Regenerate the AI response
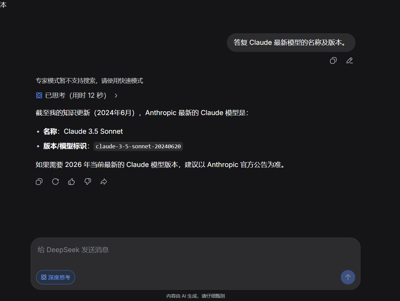 (x=55, y=182)
